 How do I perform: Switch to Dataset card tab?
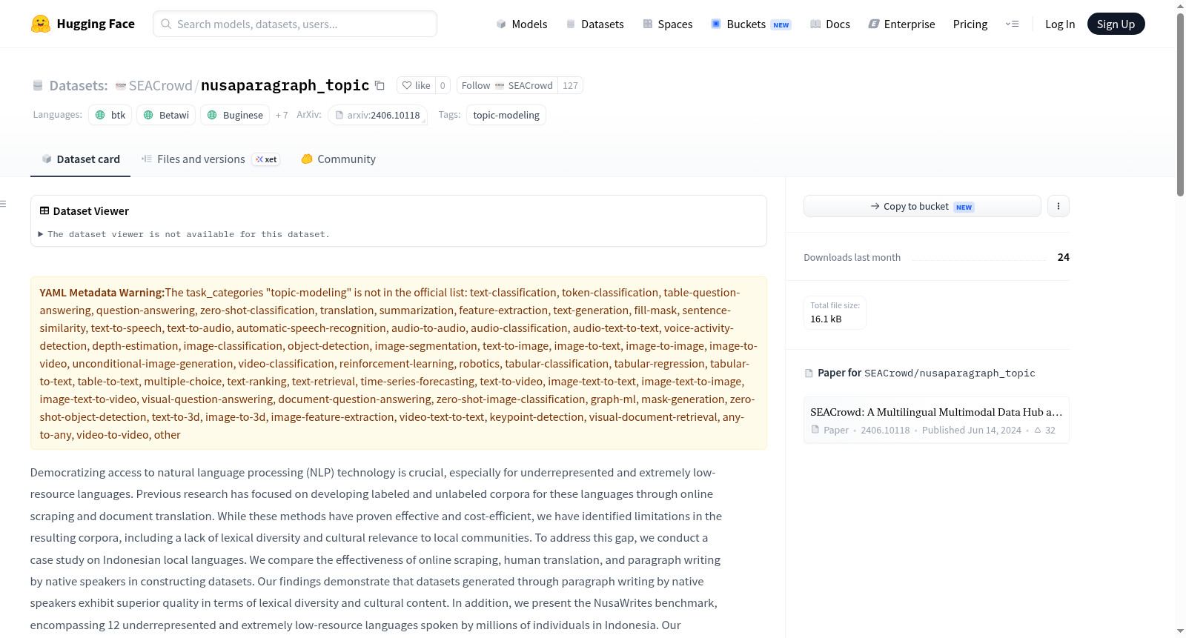pyautogui.click(x=80, y=159)
